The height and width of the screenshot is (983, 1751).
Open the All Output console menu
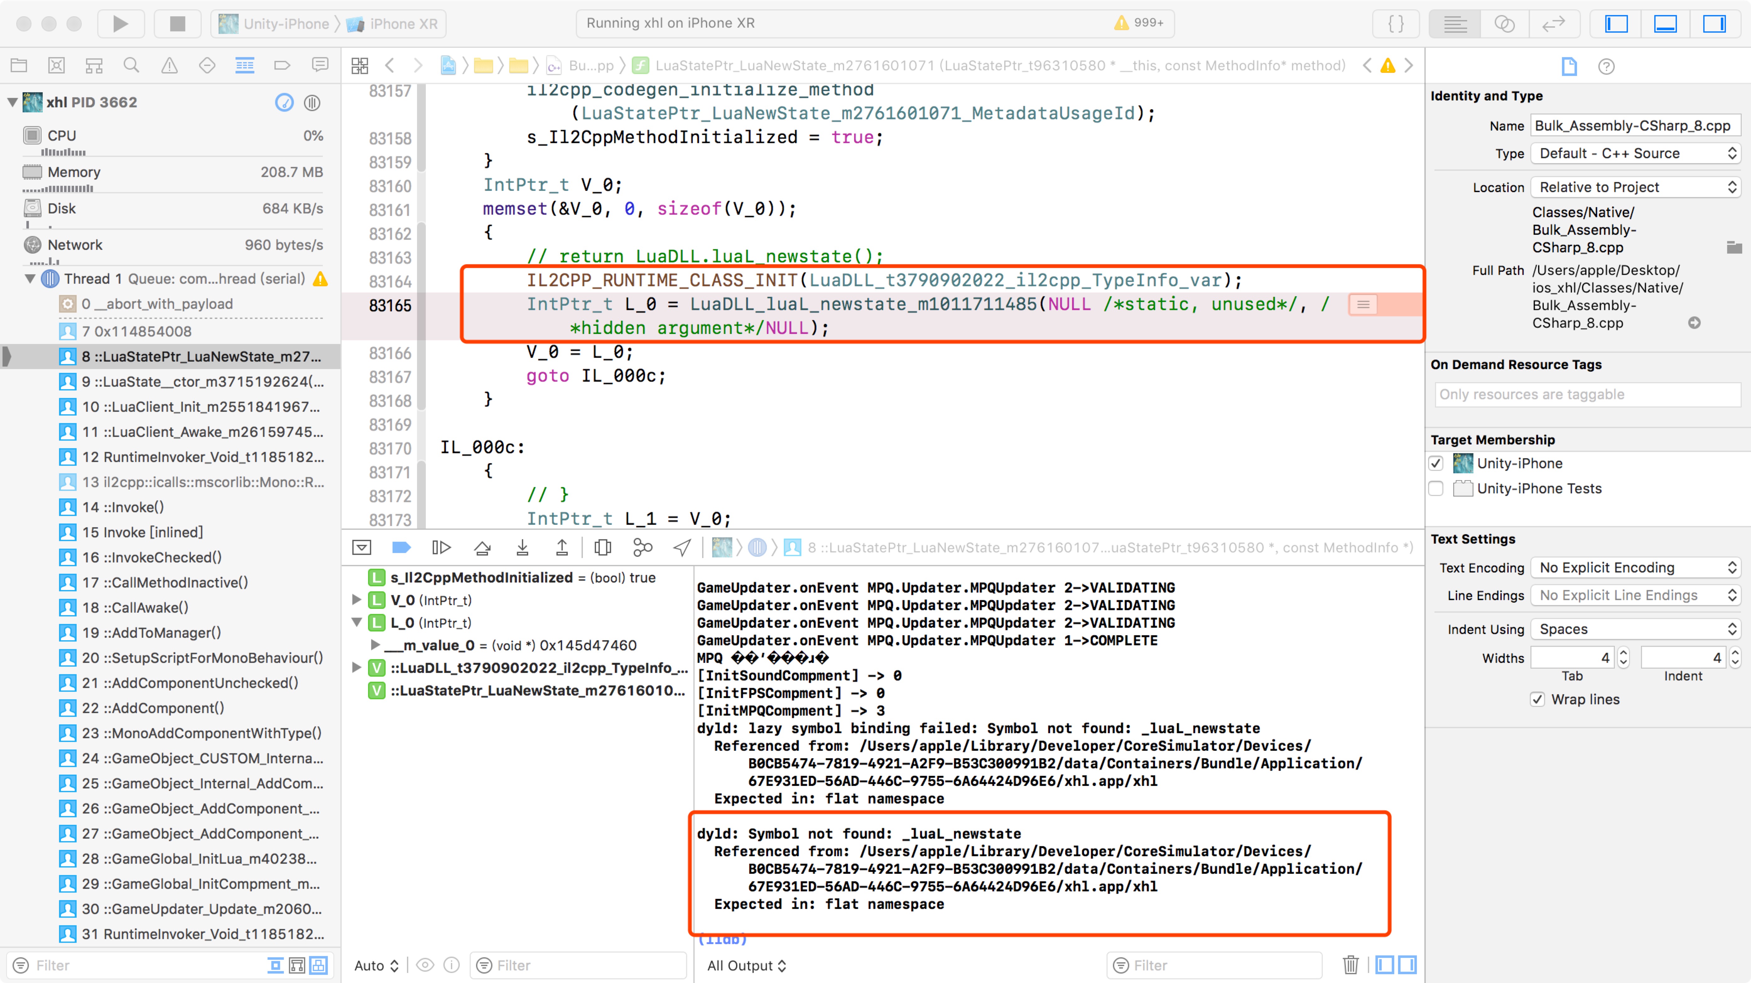[x=746, y=965]
